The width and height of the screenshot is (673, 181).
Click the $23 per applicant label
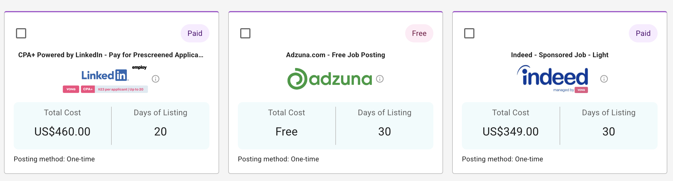(x=121, y=89)
